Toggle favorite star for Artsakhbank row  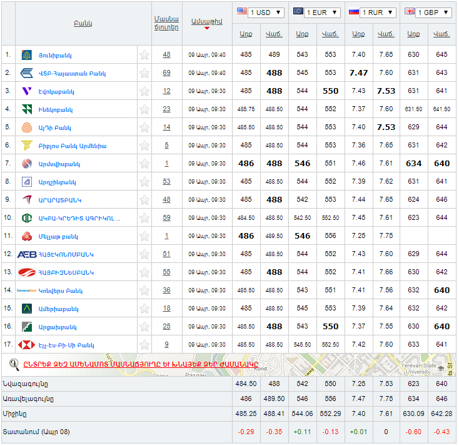pos(144,327)
